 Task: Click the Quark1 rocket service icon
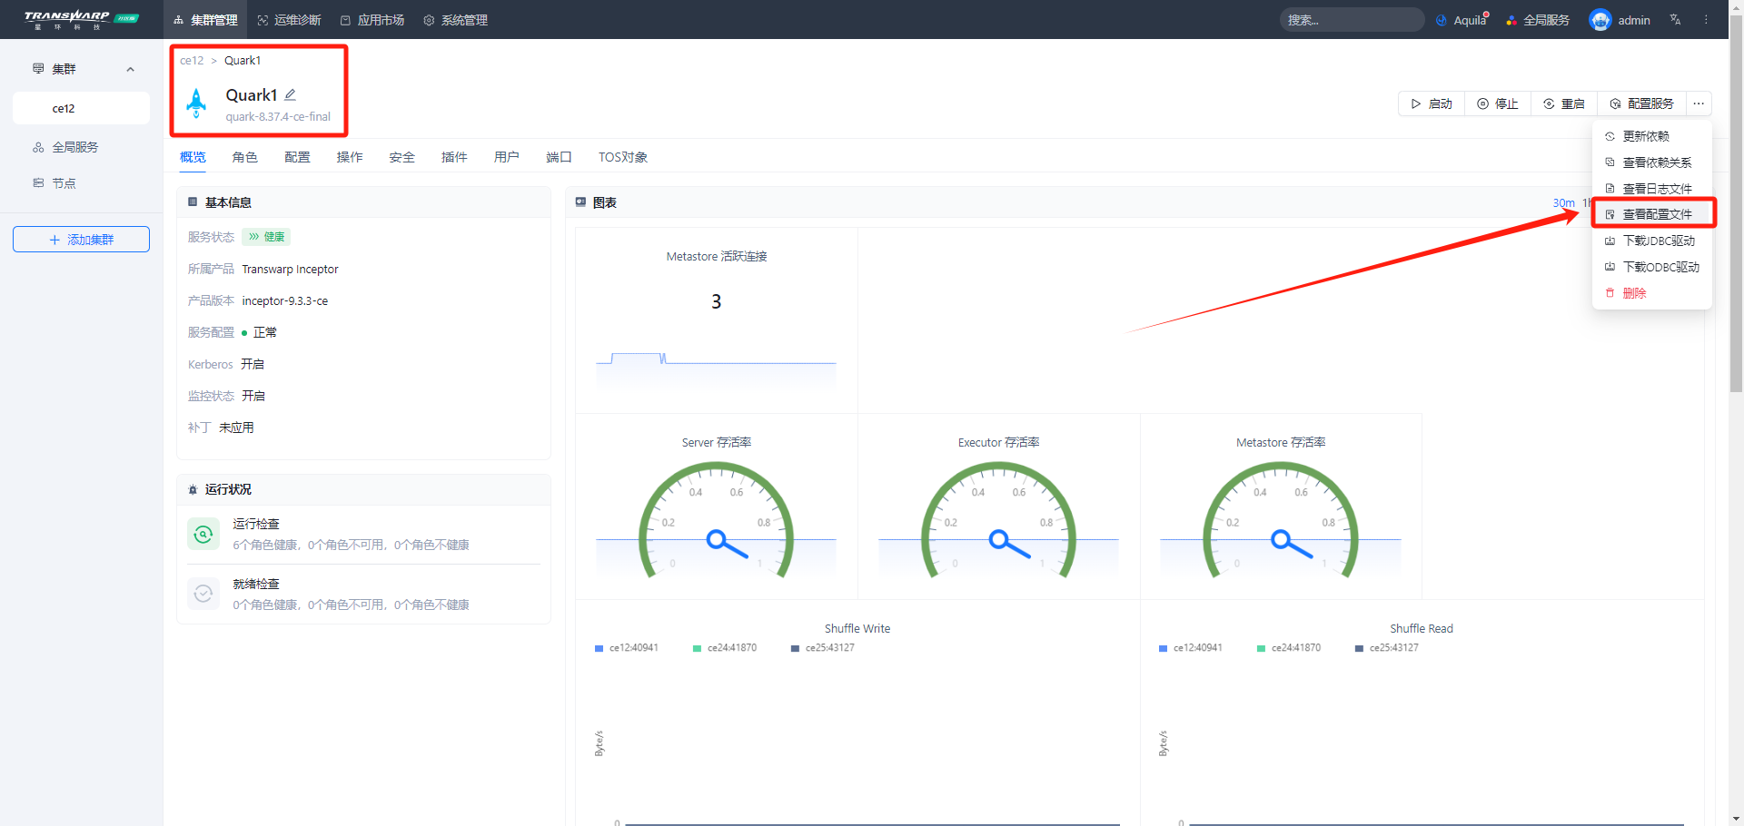tap(196, 103)
